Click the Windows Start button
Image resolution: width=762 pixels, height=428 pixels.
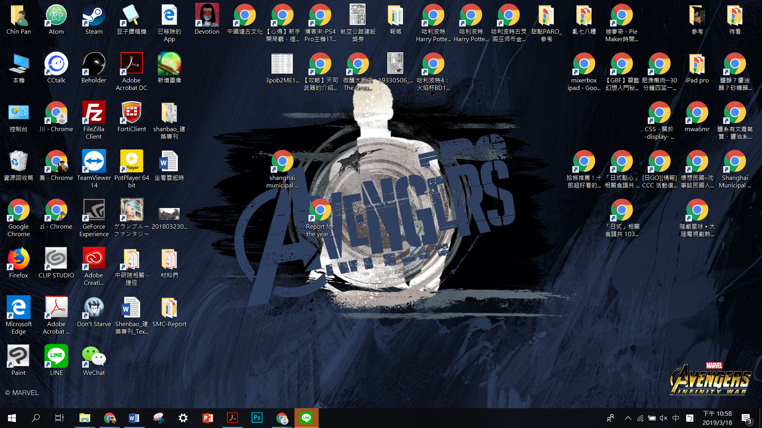pos(12,418)
